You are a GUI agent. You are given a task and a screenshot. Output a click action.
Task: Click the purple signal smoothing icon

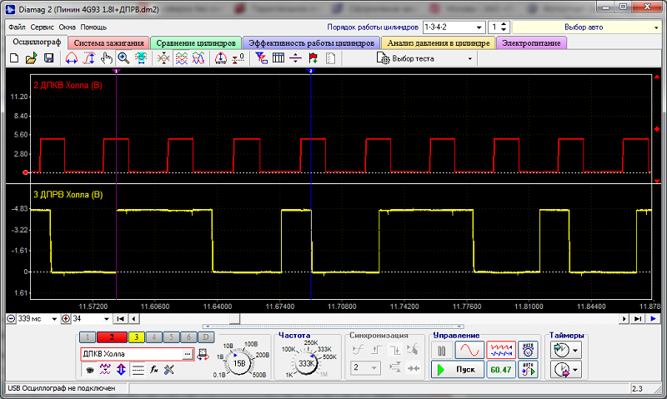coord(105,370)
